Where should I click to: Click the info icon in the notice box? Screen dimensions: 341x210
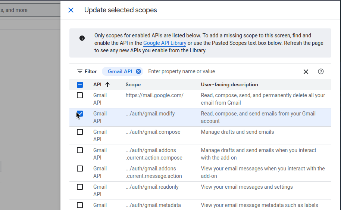click(82, 38)
